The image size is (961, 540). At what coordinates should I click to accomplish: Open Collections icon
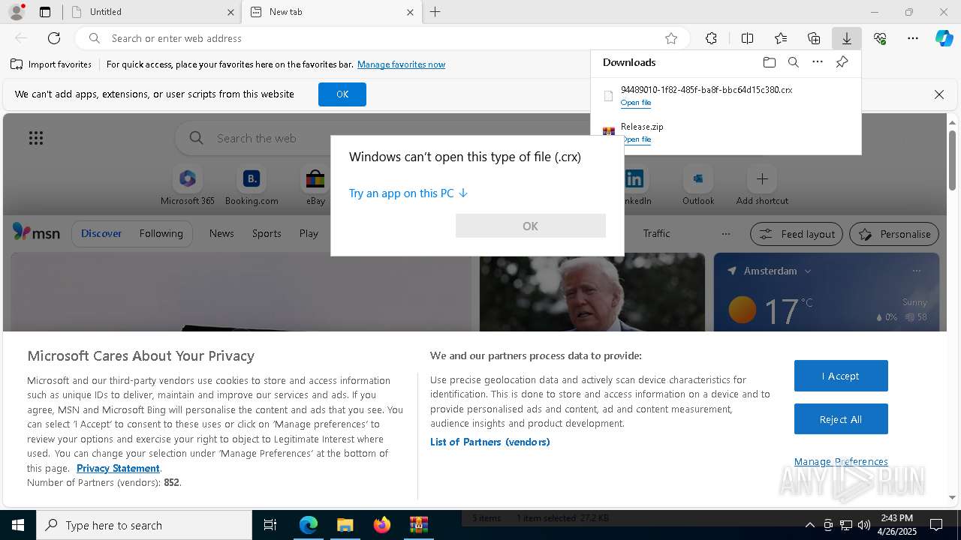814,38
